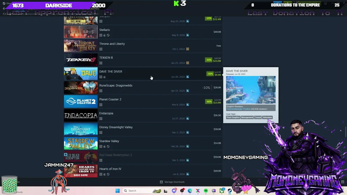The height and width of the screenshot is (195, 347).
Task: Click the Throne and Liberty capsule image
Action: pyautogui.click(x=81, y=46)
